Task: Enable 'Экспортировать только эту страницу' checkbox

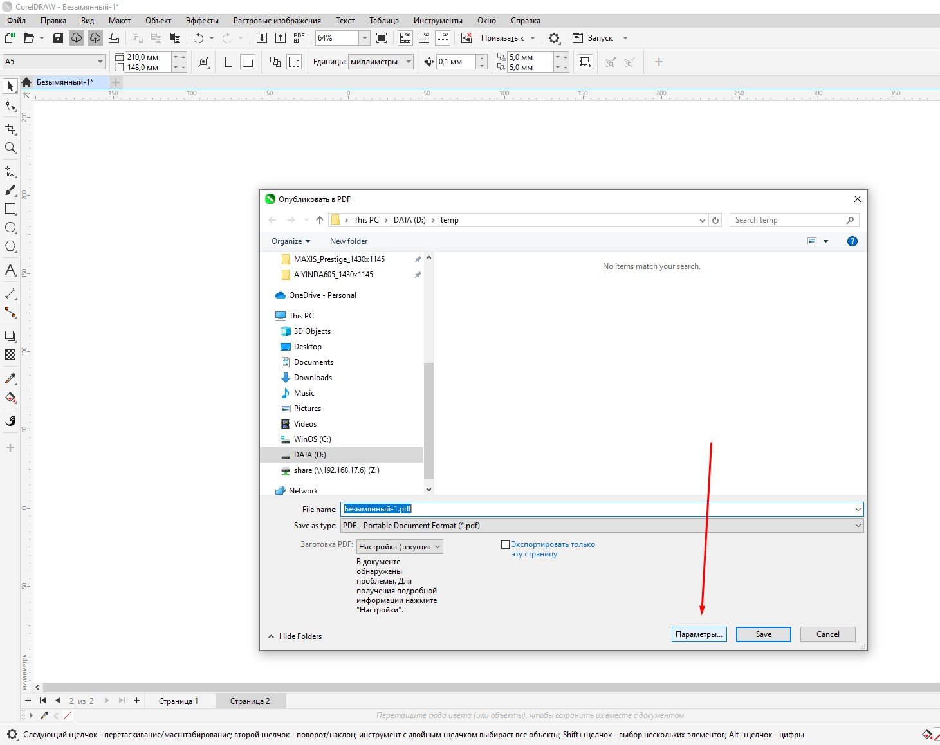Action: 505,544
